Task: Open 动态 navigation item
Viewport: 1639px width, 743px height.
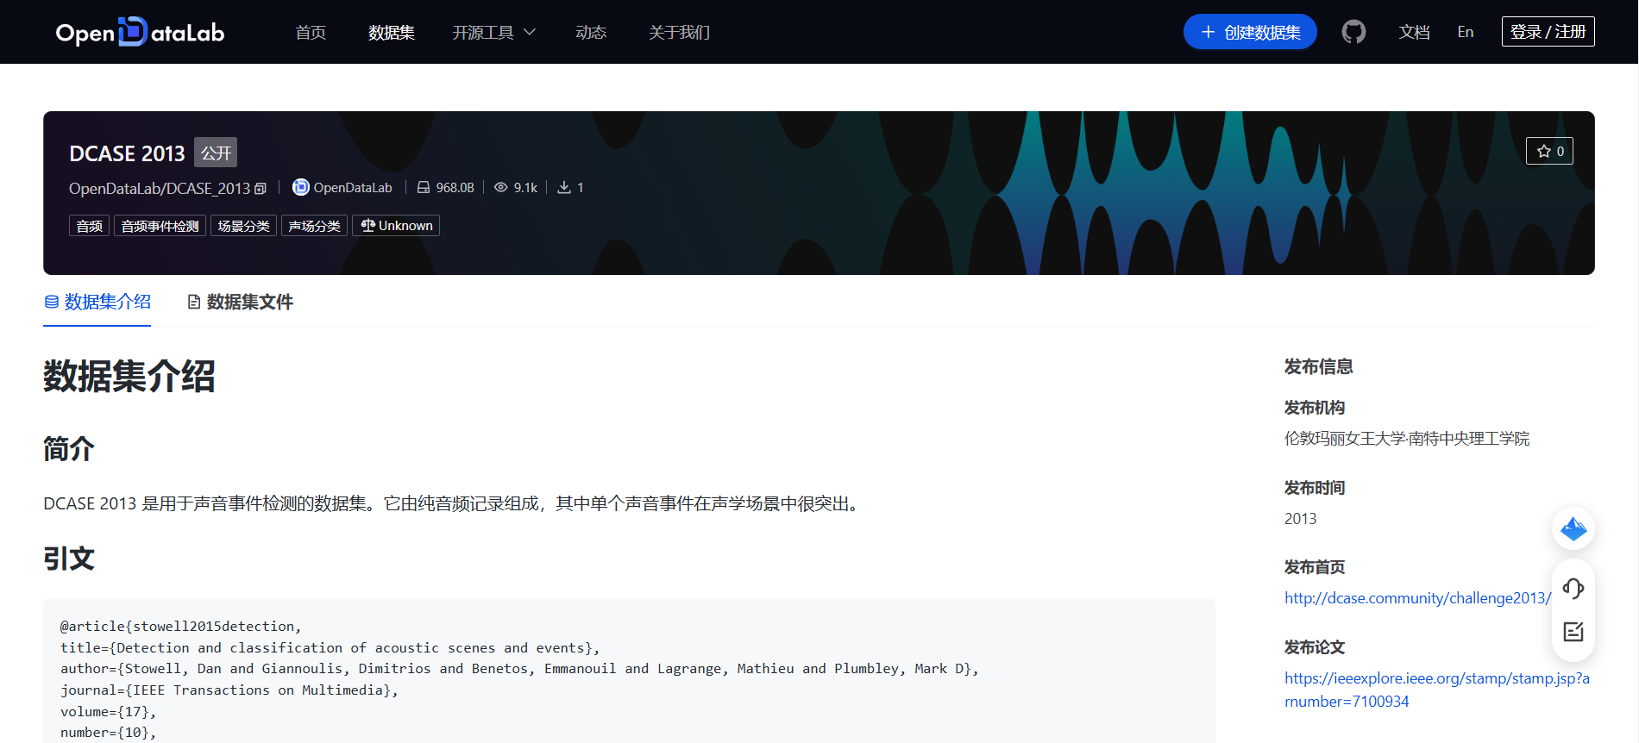Action: [x=591, y=32]
